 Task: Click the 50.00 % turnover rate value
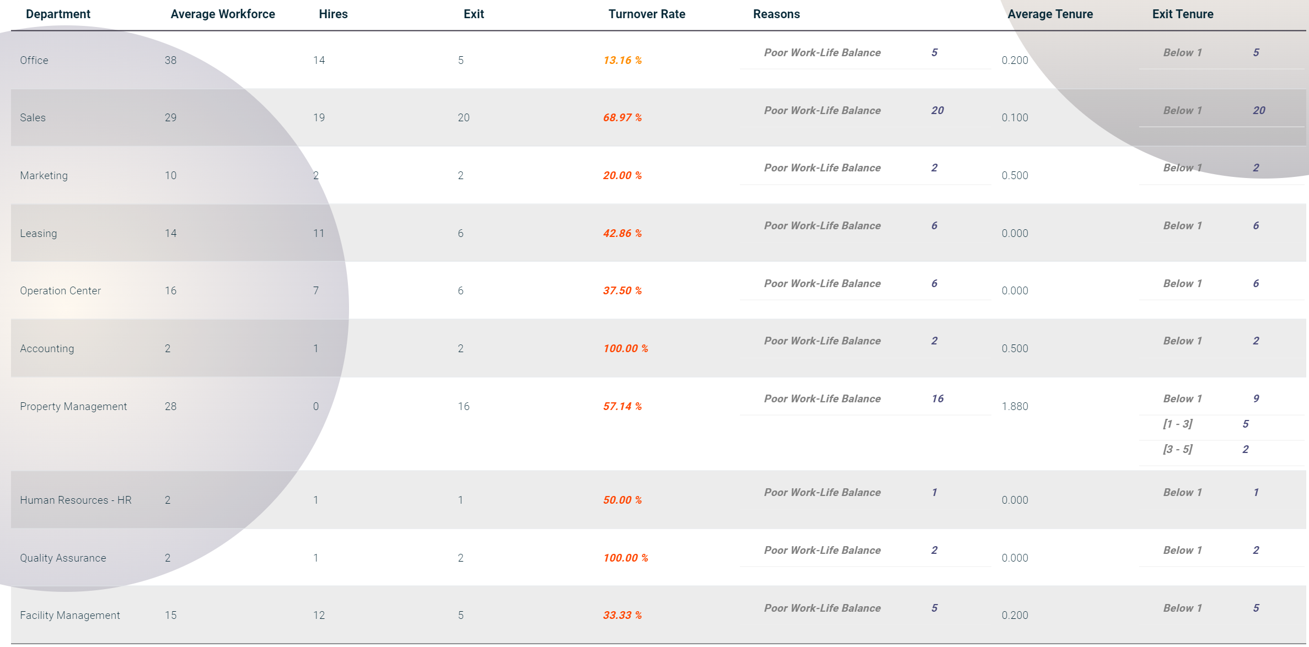[623, 500]
